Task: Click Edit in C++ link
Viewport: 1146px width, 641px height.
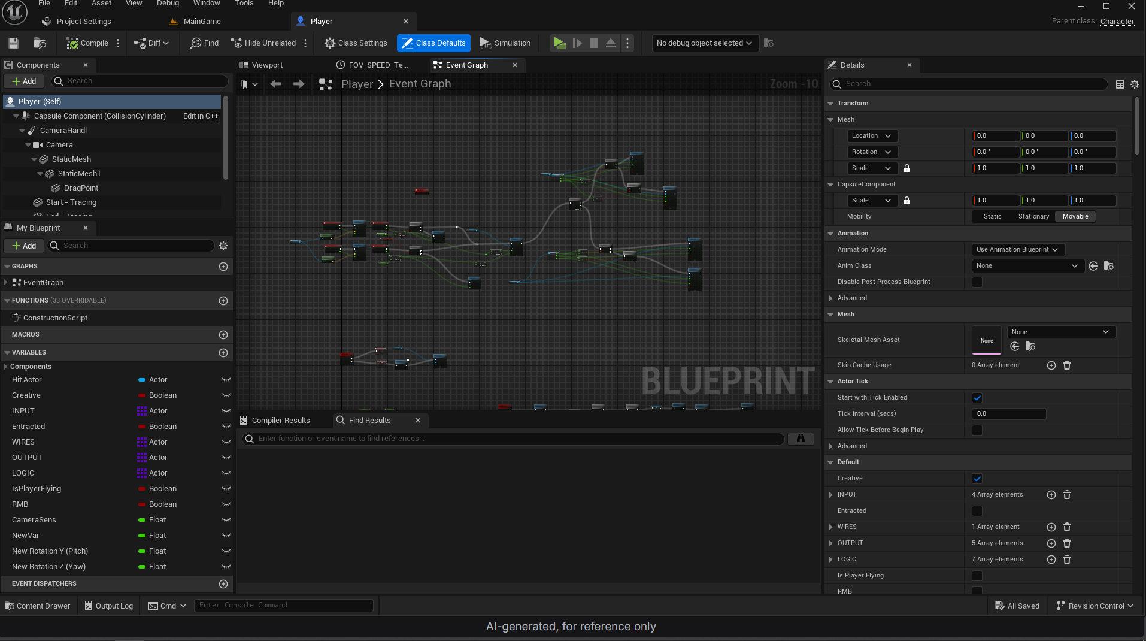Action: [x=201, y=116]
